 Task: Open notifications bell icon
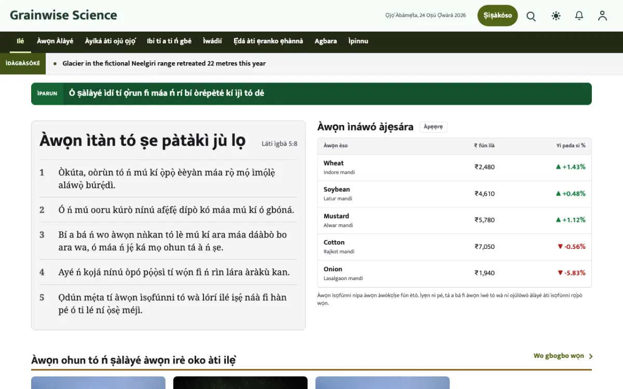579,16
